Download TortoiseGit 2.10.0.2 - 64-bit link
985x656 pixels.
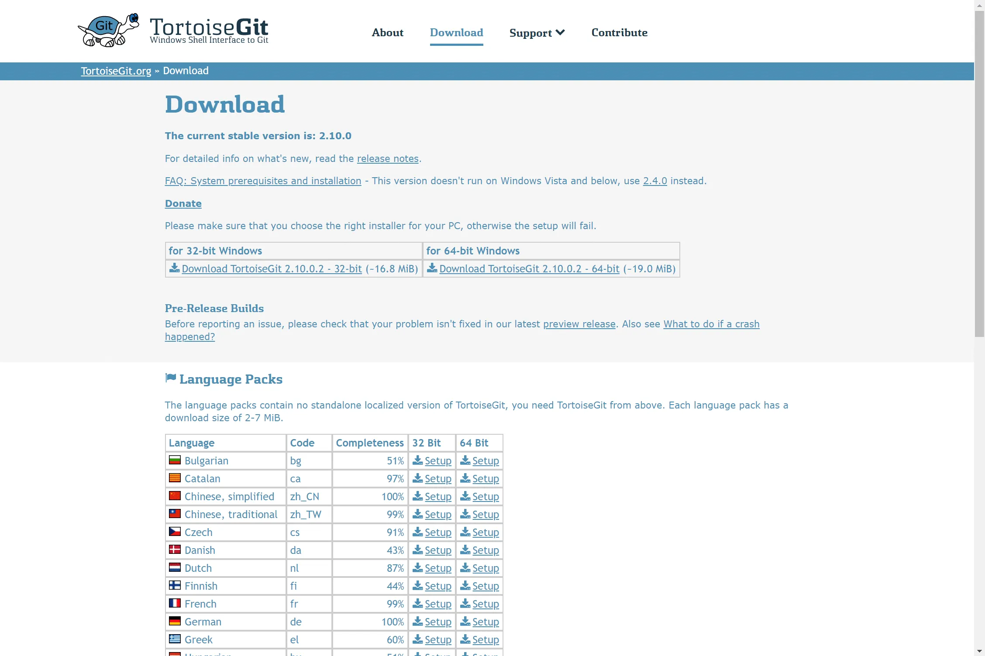coord(530,269)
